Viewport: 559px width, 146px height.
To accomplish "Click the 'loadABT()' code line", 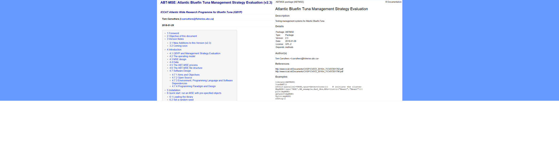I will point(281,84).
